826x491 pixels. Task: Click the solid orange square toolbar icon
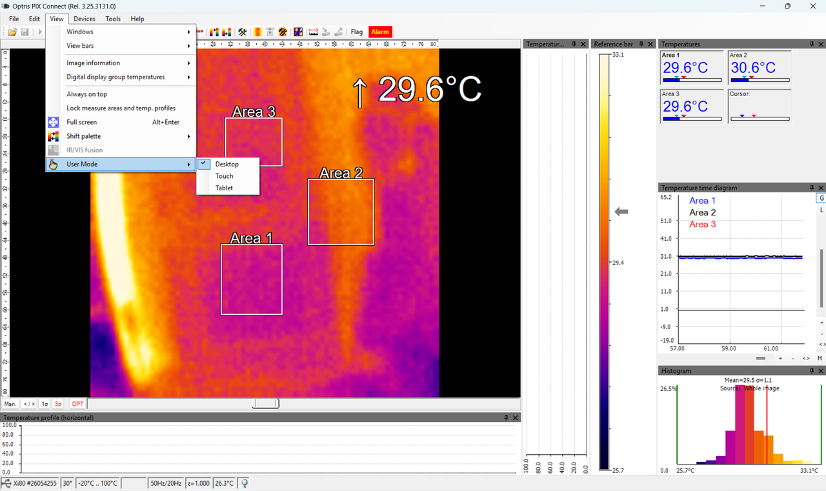(257, 32)
